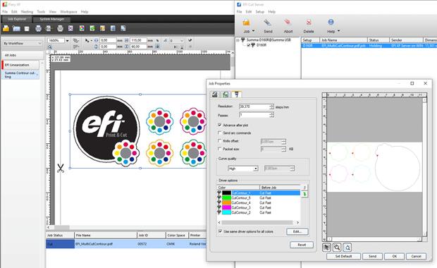This screenshot has height=268, width=437.
Task: Open the first tab icon in Job Properties
Action: pos(214,95)
